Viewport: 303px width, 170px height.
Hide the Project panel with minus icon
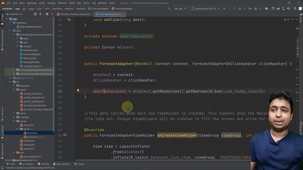pos(52,14)
